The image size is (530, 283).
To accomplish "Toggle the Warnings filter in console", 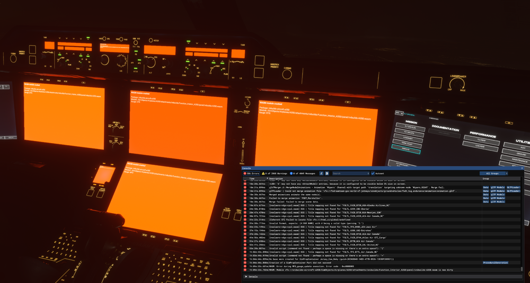I will (275, 173).
